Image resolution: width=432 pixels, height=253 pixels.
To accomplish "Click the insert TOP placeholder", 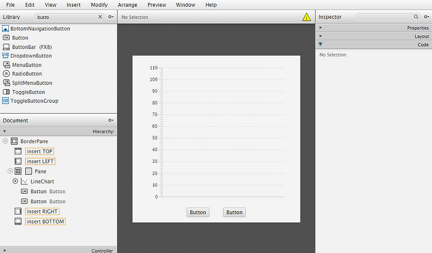I will 40,151.
